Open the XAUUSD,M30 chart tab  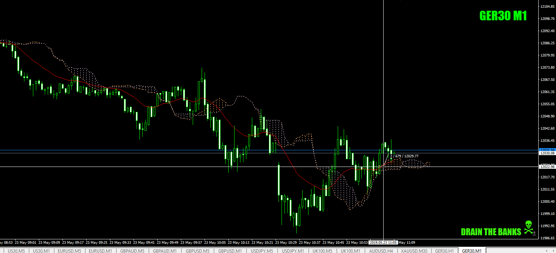point(414,250)
